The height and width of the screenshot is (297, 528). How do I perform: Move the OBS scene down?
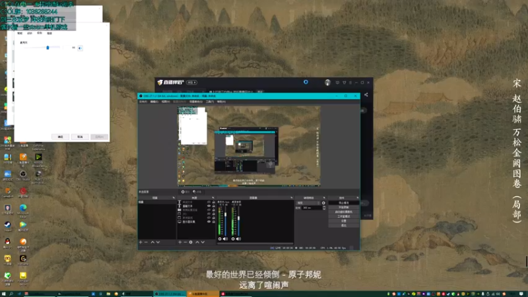158,242
